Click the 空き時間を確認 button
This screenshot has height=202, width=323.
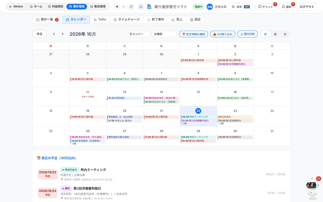(193, 34)
